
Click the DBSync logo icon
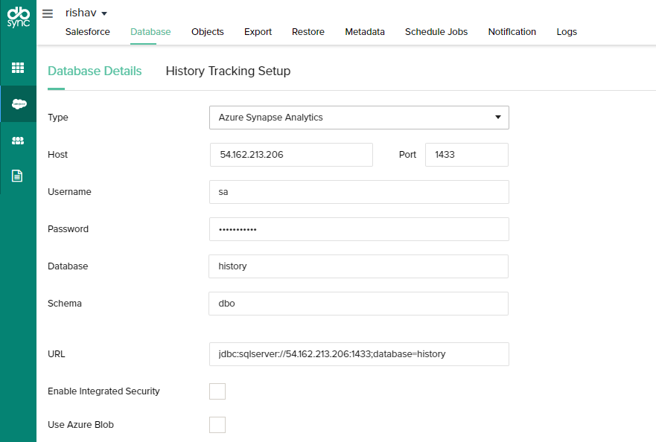click(18, 18)
